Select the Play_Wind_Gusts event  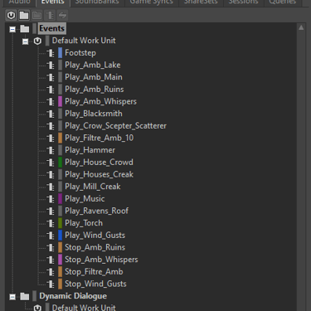click(95, 236)
